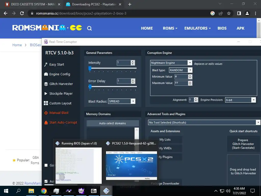Click the Error Delay slider handle
261x196 pixels.
point(90,87)
